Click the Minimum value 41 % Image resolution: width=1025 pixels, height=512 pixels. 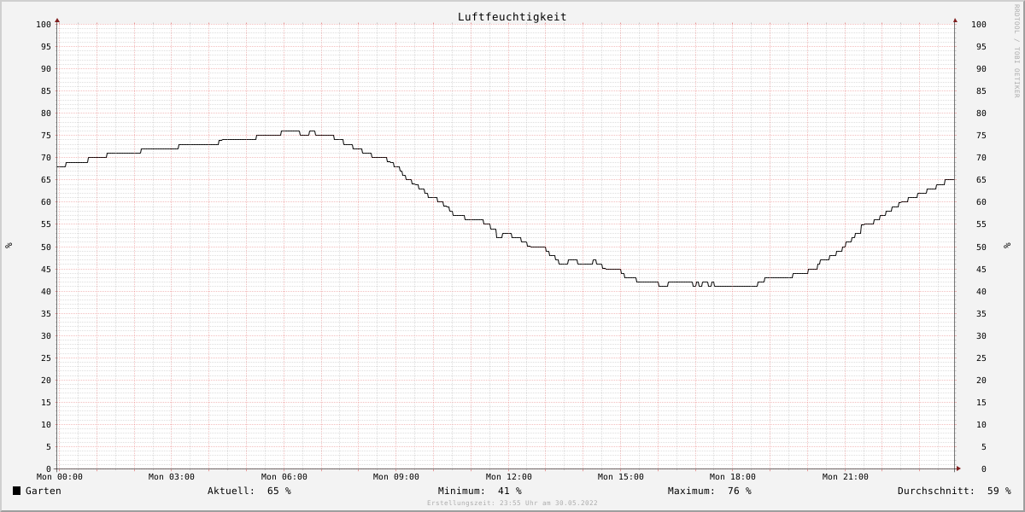[x=510, y=491]
